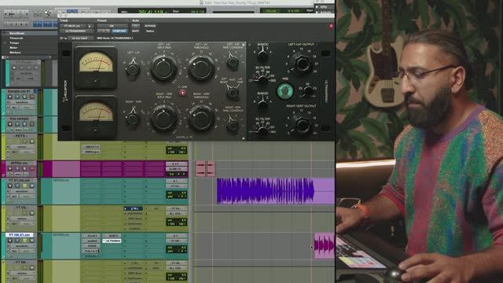Viewport: 503px width, 283px height.
Task: Toggle solo on YT HK.01.cm track
Action: click(24, 241)
